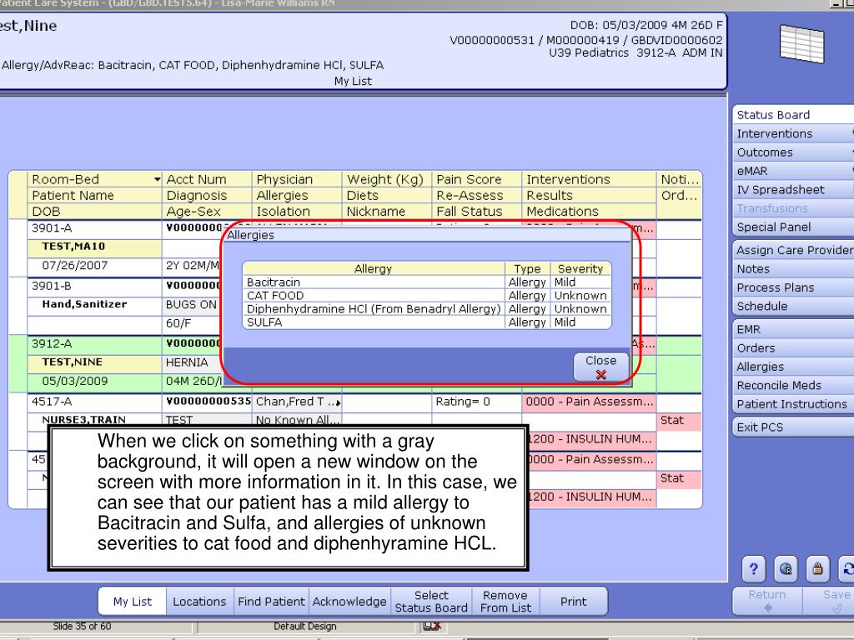Open Patient Instructions in side menu
Viewport: 854px width, 640px height.
pyautogui.click(x=792, y=404)
